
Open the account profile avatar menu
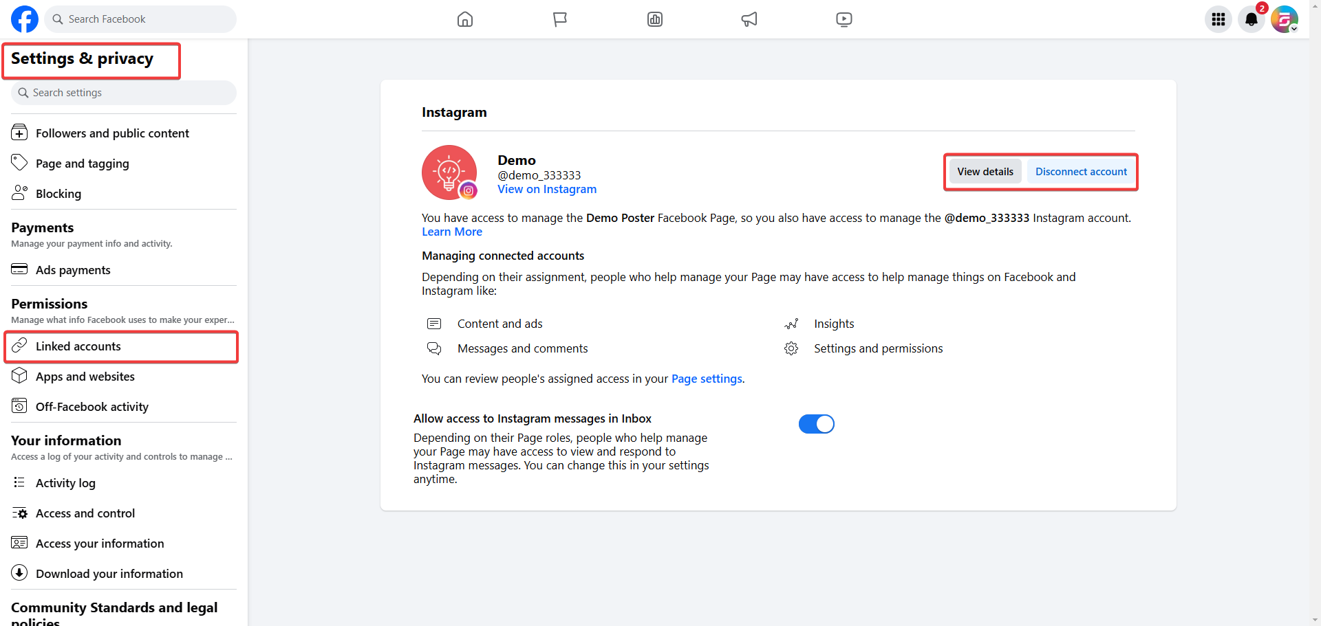pyautogui.click(x=1285, y=19)
